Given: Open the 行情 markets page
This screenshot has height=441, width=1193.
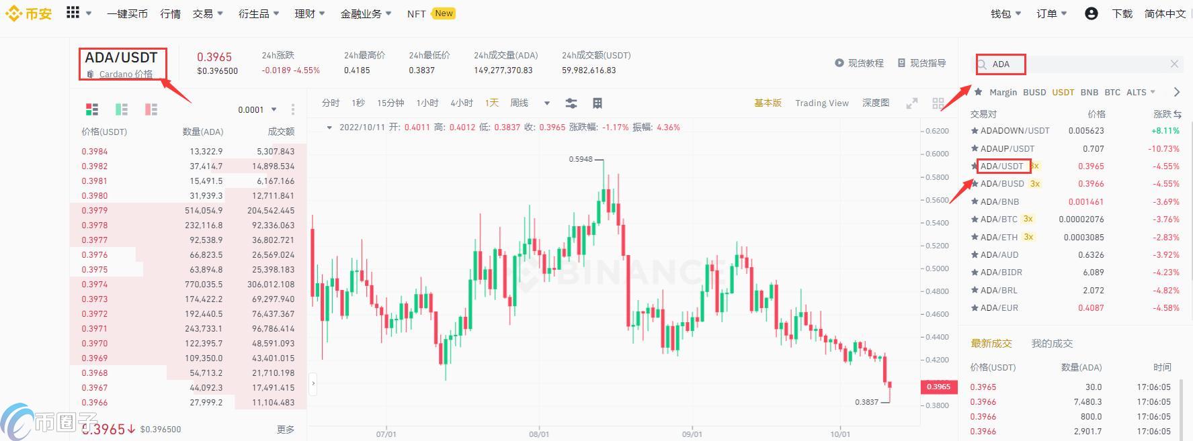Looking at the screenshot, I should point(171,13).
